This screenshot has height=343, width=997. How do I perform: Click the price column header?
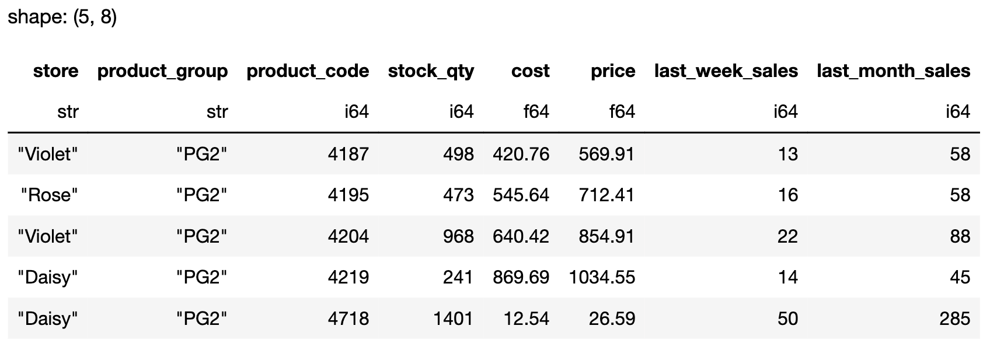pyautogui.click(x=612, y=71)
